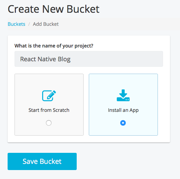180x179 pixels.
Task: Focus the project name input field
Action: 89,59
